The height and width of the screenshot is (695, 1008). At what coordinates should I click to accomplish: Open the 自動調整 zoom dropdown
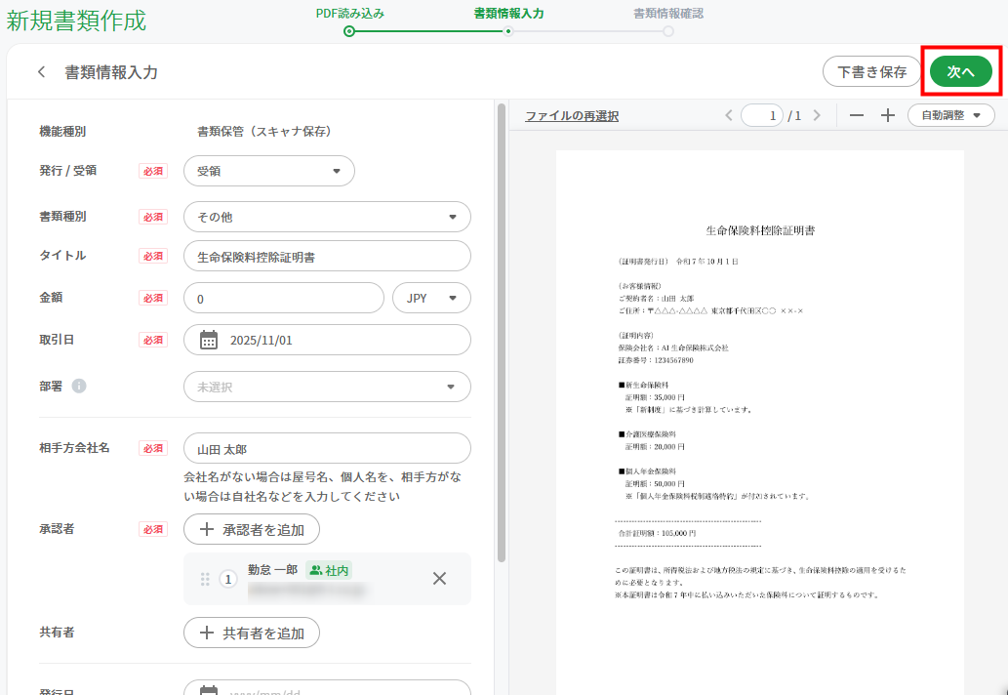[950, 116]
